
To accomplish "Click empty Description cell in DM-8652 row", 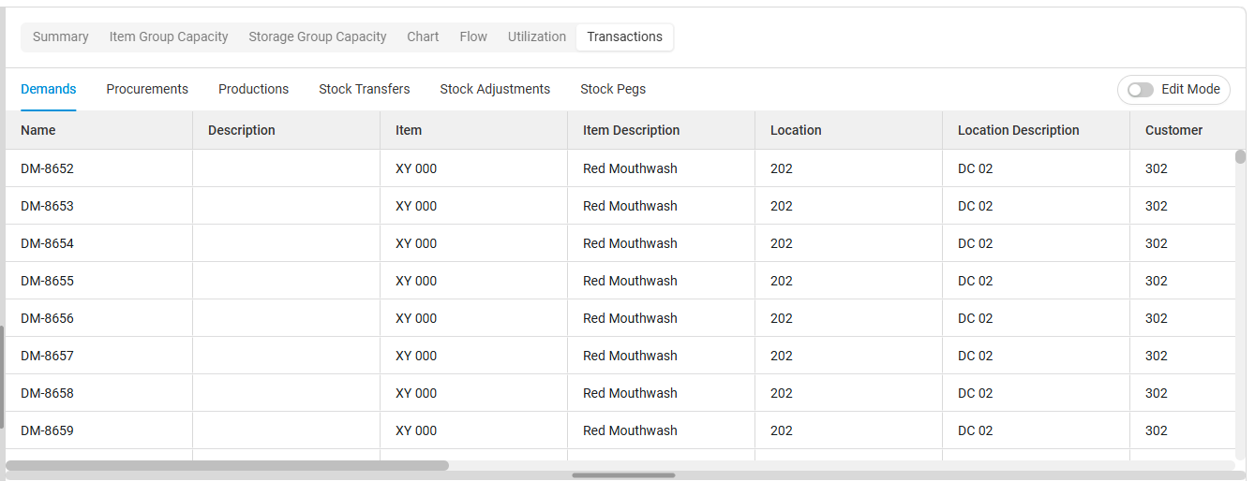I will click(287, 168).
